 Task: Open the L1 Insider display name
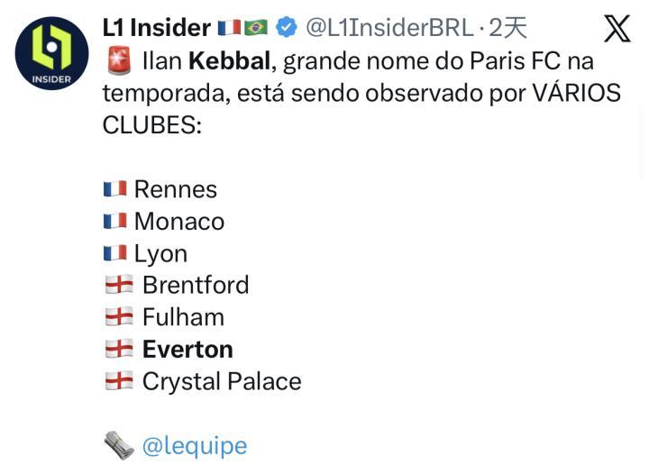157,28
